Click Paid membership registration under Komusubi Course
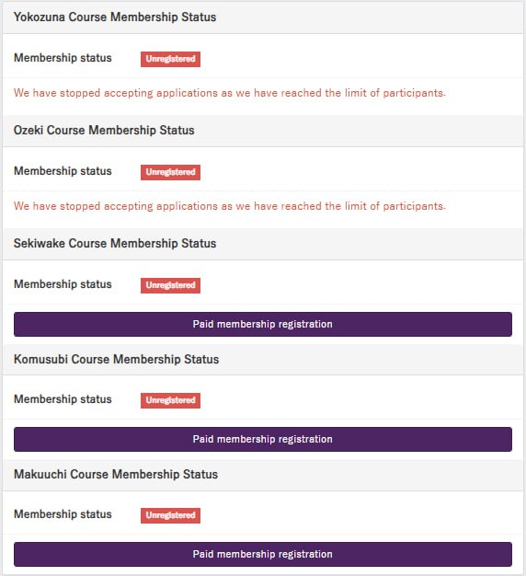This screenshot has height=576, width=526. [263, 439]
